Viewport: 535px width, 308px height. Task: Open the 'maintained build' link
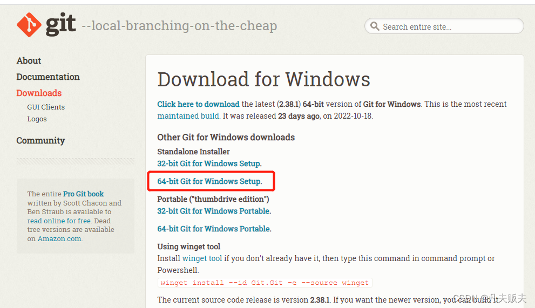tap(188, 116)
